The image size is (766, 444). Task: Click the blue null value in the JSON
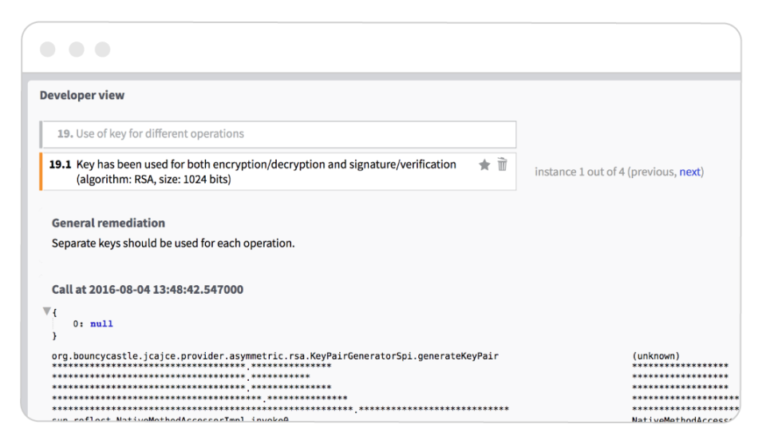pyautogui.click(x=101, y=324)
